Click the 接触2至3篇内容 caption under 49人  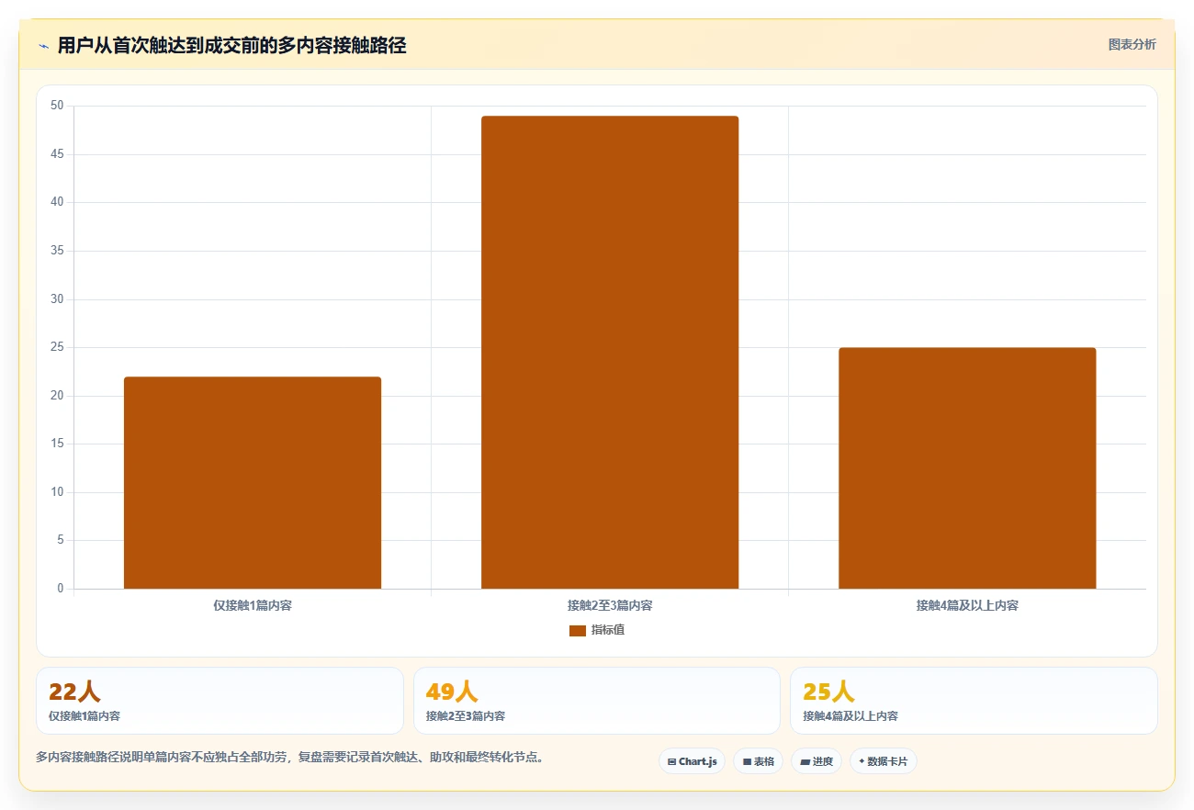[x=466, y=716]
